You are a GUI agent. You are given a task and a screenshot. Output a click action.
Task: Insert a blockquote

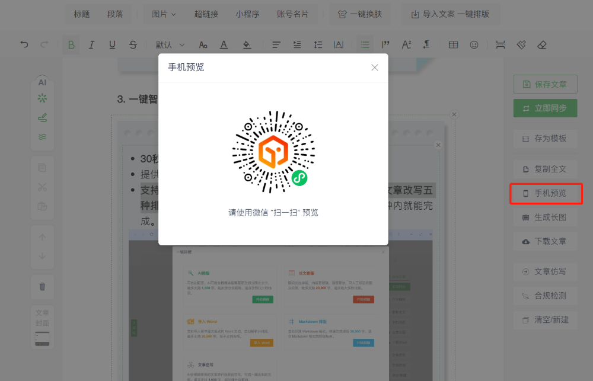(x=386, y=45)
